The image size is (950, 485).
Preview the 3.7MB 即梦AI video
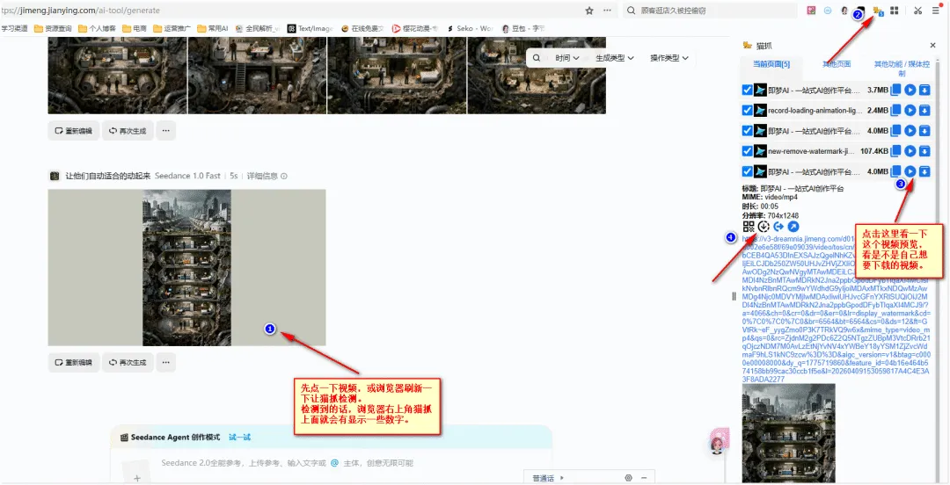[x=910, y=90]
